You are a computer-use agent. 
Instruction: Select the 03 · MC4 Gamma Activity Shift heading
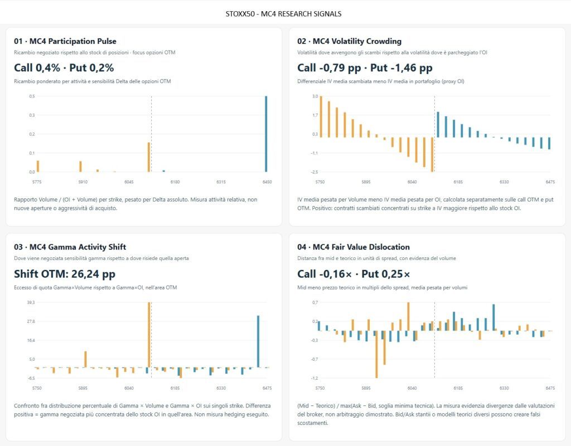(70, 247)
